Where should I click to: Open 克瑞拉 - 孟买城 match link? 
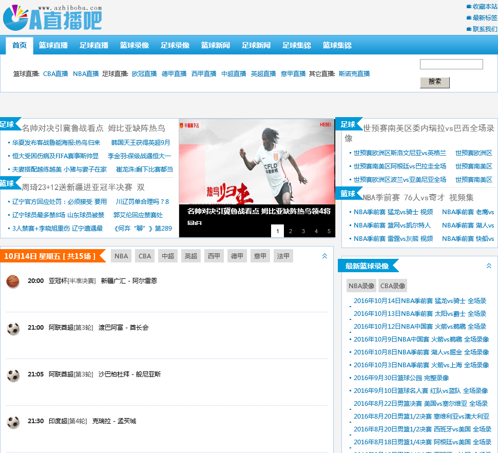click(114, 421)
